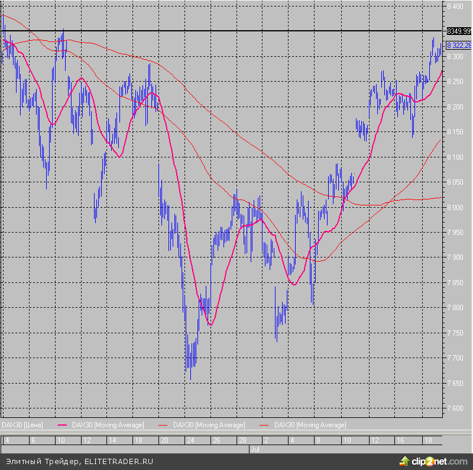
Task: Click the 8 000 price axis label
Action: 455,207
